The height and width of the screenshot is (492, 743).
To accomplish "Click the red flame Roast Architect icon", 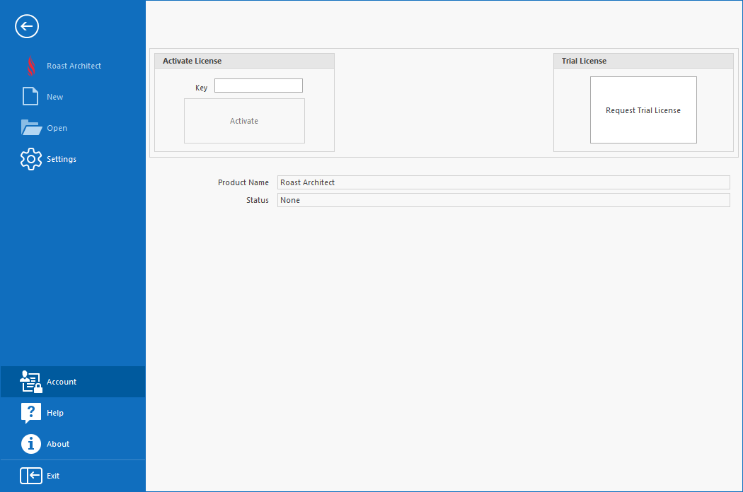I will pyautogui.click(x=30, y=66).
